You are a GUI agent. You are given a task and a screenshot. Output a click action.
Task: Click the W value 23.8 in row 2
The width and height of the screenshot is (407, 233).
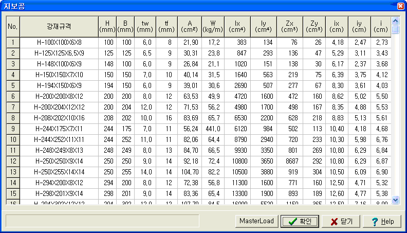[213, 53]
